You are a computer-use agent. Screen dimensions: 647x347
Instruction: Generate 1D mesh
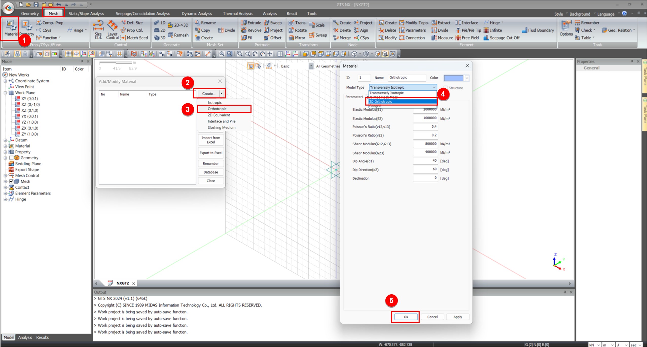click(x=160, y=23)
